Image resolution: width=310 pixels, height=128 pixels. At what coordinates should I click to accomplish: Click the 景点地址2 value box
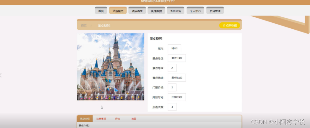coord(177,78)
